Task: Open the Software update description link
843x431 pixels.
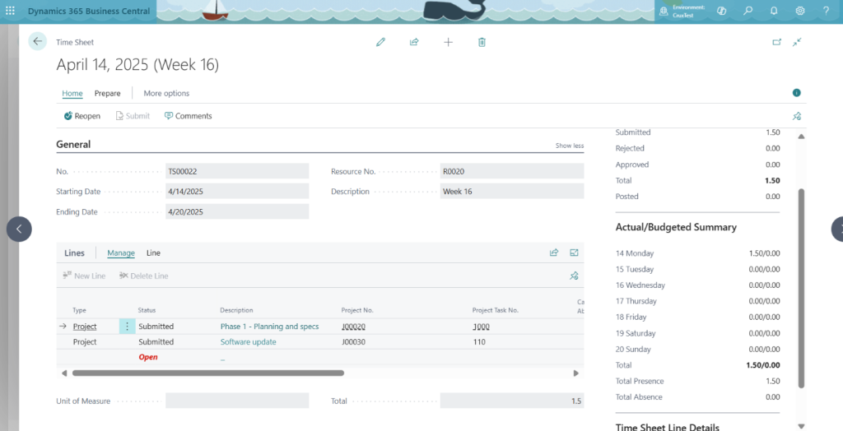Action: point(248,342)
